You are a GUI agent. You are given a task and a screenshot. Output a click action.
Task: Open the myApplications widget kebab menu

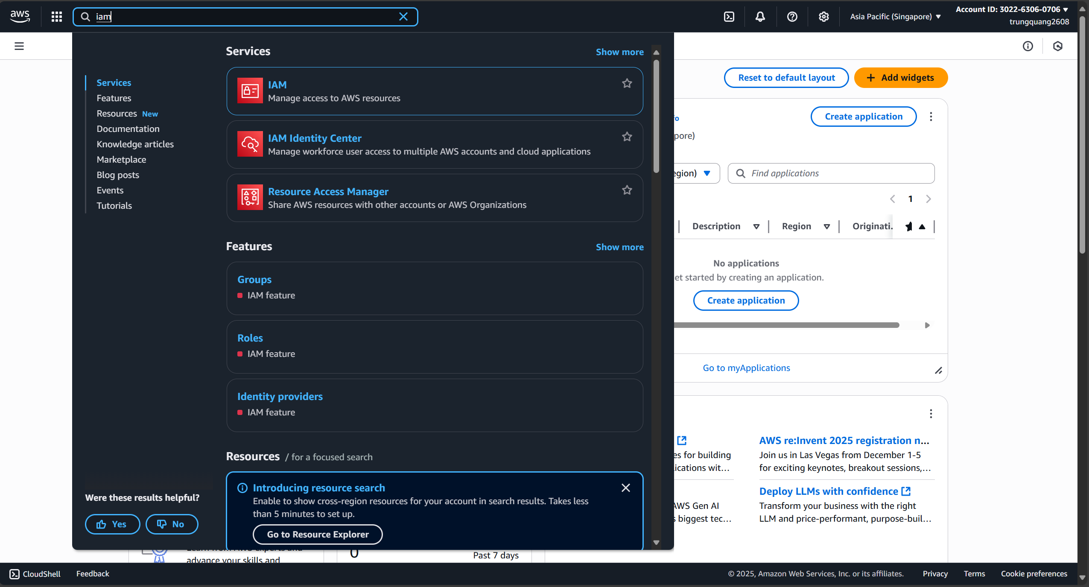[x=931, y=117]
